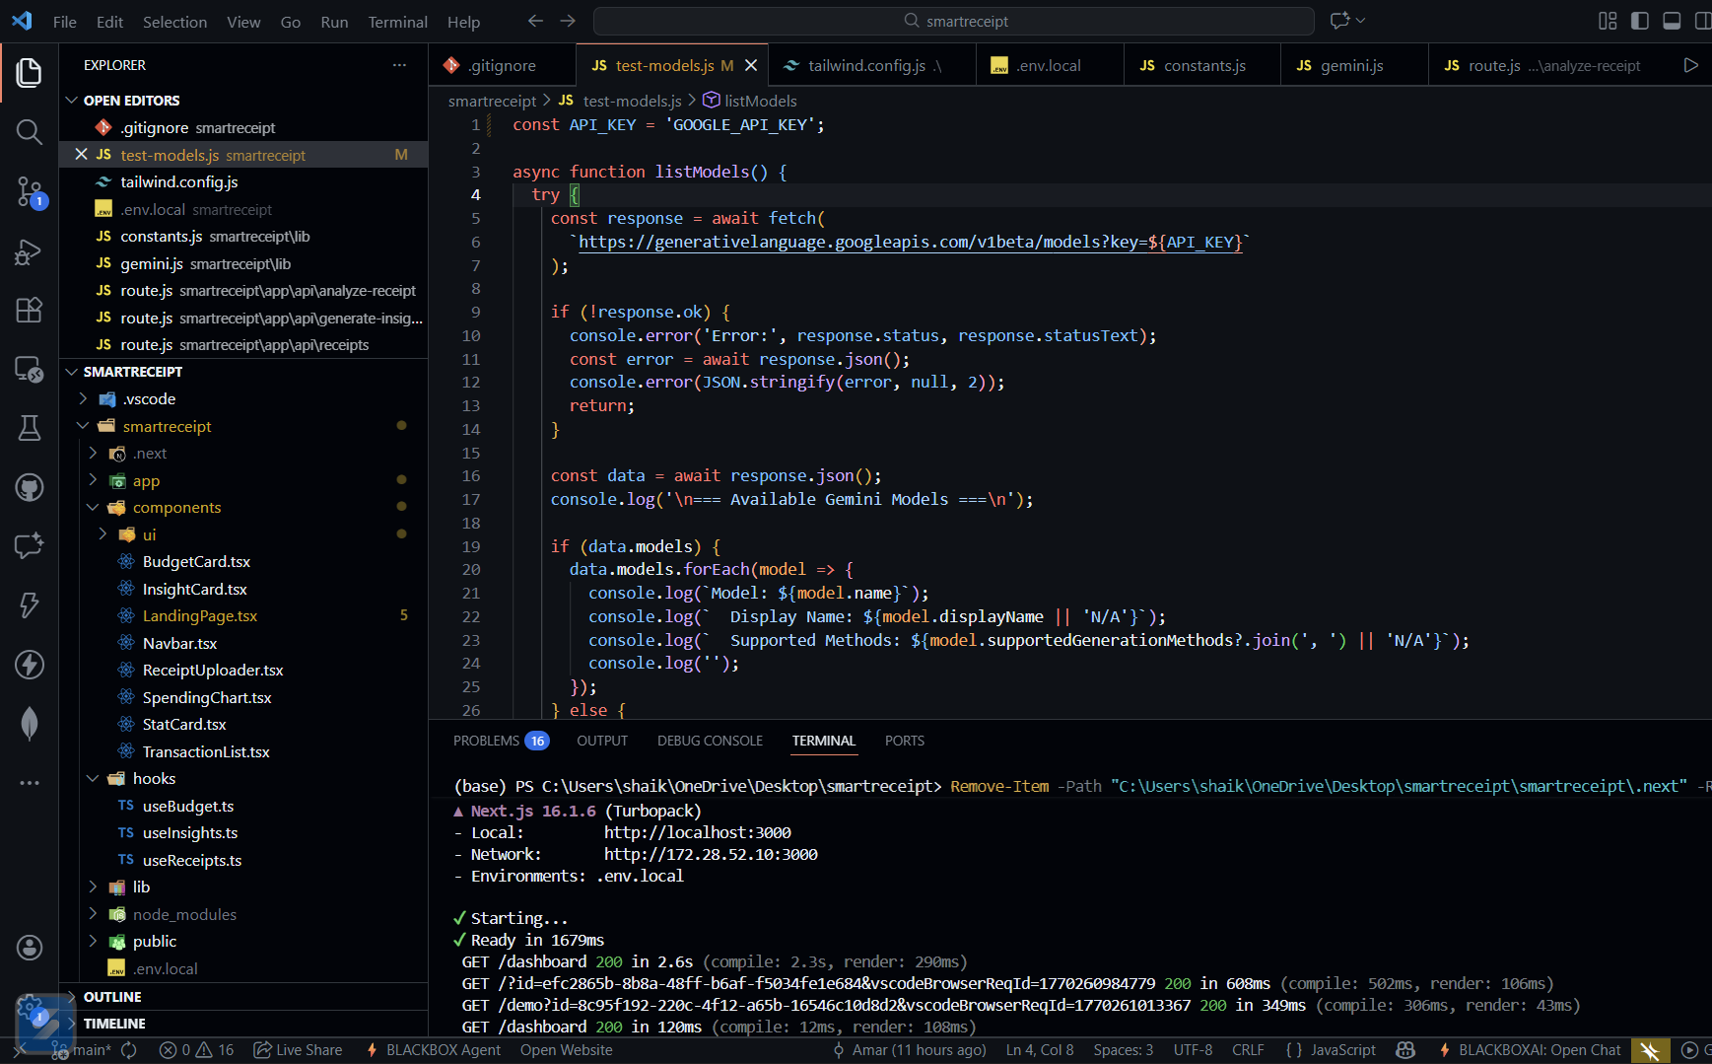Open the GitHub panel icon
The width and height of the screenshot is (1712, 1064).
click(29, 487)
